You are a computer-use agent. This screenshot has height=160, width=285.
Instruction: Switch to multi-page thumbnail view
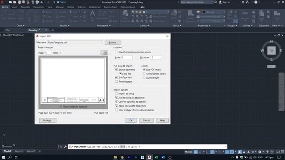[106, 53]
